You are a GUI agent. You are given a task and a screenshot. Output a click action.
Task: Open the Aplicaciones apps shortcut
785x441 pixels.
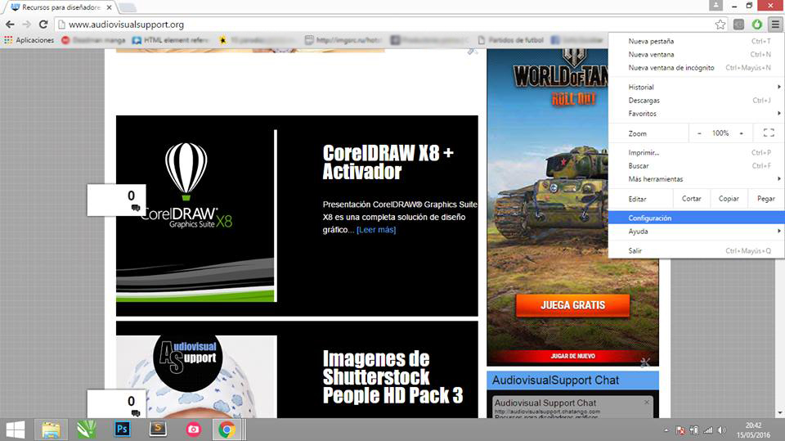[x=29, y=40]
